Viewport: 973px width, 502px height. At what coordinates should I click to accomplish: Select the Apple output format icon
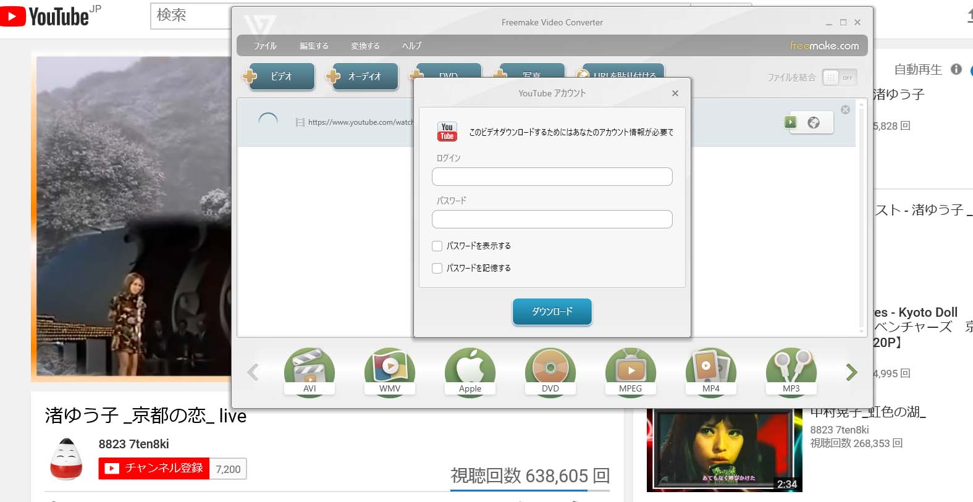[x=470, y=372]
